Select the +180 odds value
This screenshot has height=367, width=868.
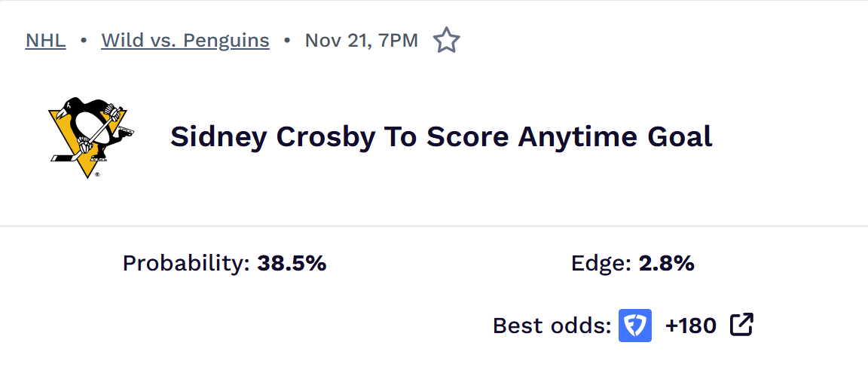[690, 326]
